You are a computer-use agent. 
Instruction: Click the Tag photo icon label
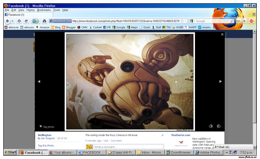click(x=47, y=126)
